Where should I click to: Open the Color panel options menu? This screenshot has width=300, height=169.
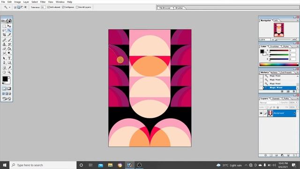(x=298, y=46)
